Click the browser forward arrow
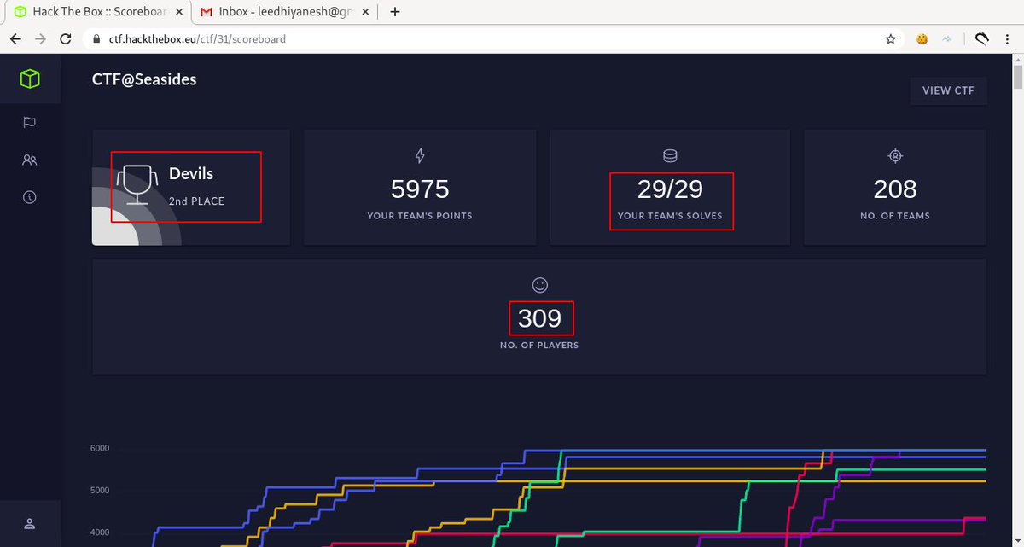 tap(40, 38)
